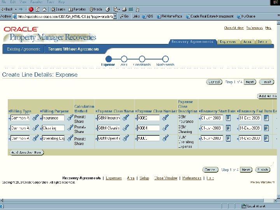Open the Preferences link at top
This screenshot has width=280, height=210.
click(254, 28)
